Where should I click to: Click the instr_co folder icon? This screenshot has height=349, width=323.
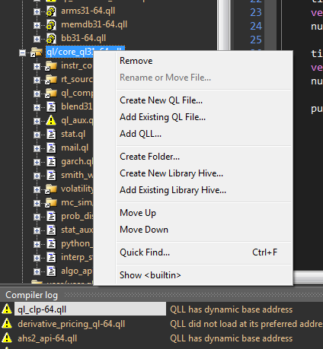[x=51, y=66]
